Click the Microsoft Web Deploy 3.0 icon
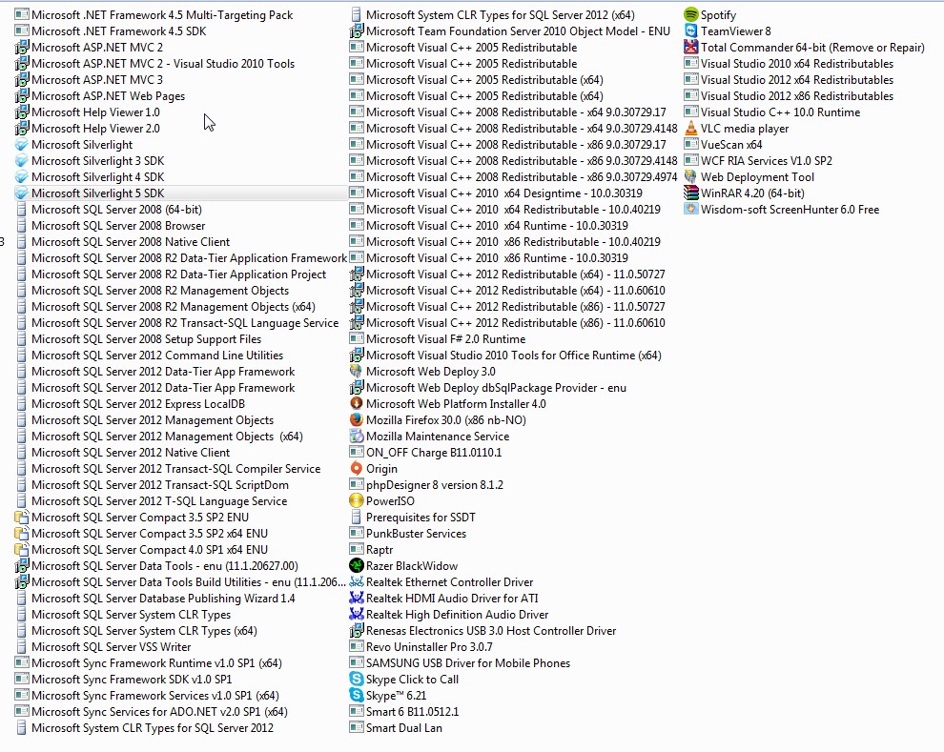Screen dimensions: 944x752 point(357,371)
